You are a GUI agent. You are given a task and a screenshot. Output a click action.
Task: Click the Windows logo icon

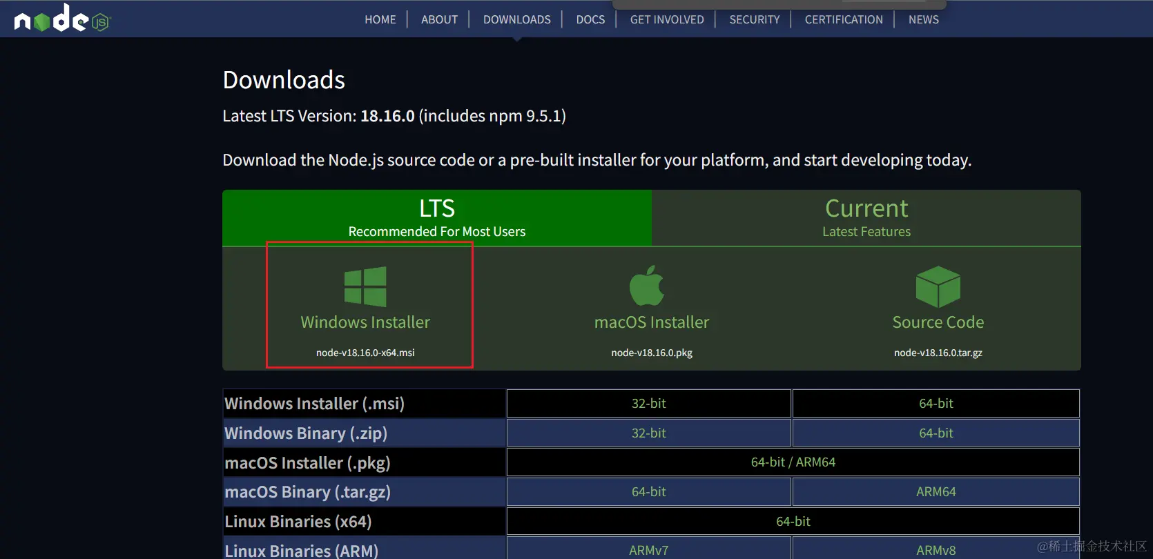365,287
